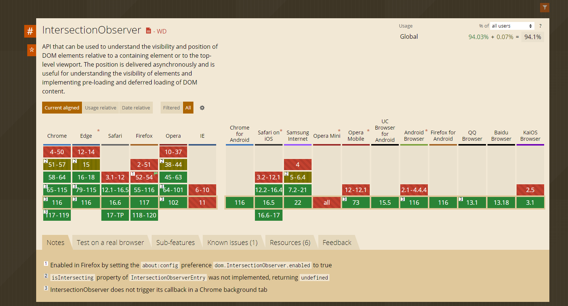Click the 94.03% supported usage figure

(479, 37)
